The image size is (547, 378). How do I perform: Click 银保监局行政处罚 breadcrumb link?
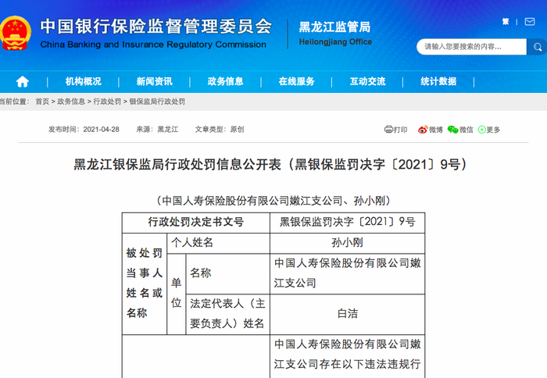[x=157, y=102]
